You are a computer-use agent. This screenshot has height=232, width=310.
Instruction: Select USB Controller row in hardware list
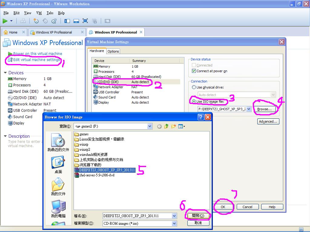pyautogui.click(x=137, y=92)
